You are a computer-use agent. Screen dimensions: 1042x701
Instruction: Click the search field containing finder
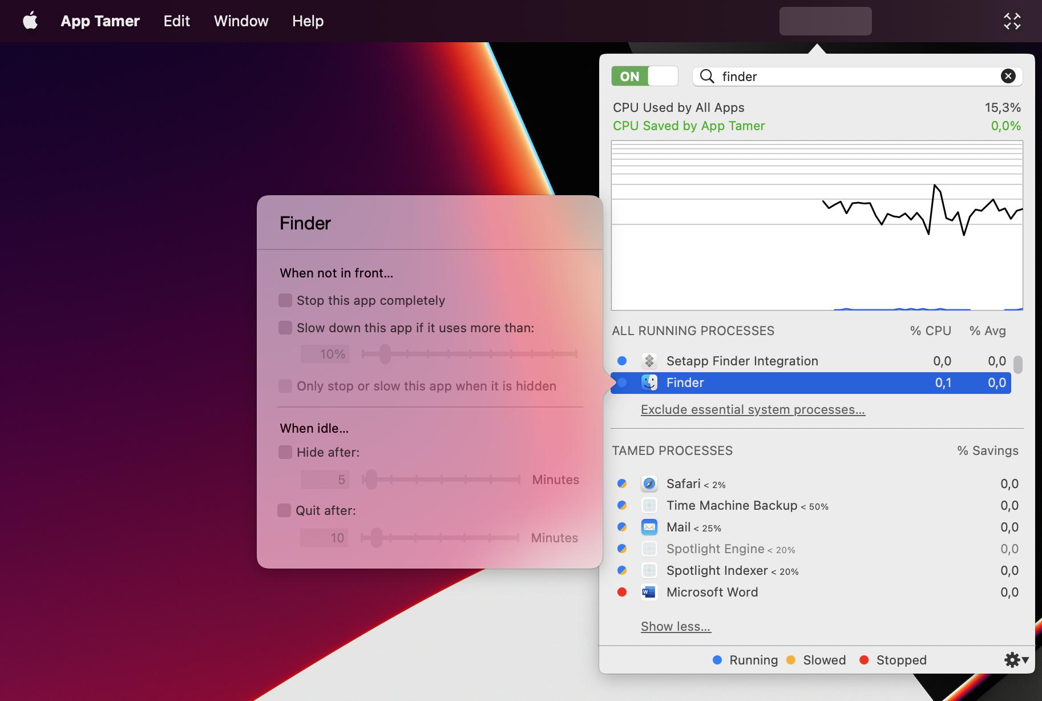coord(857,76)
